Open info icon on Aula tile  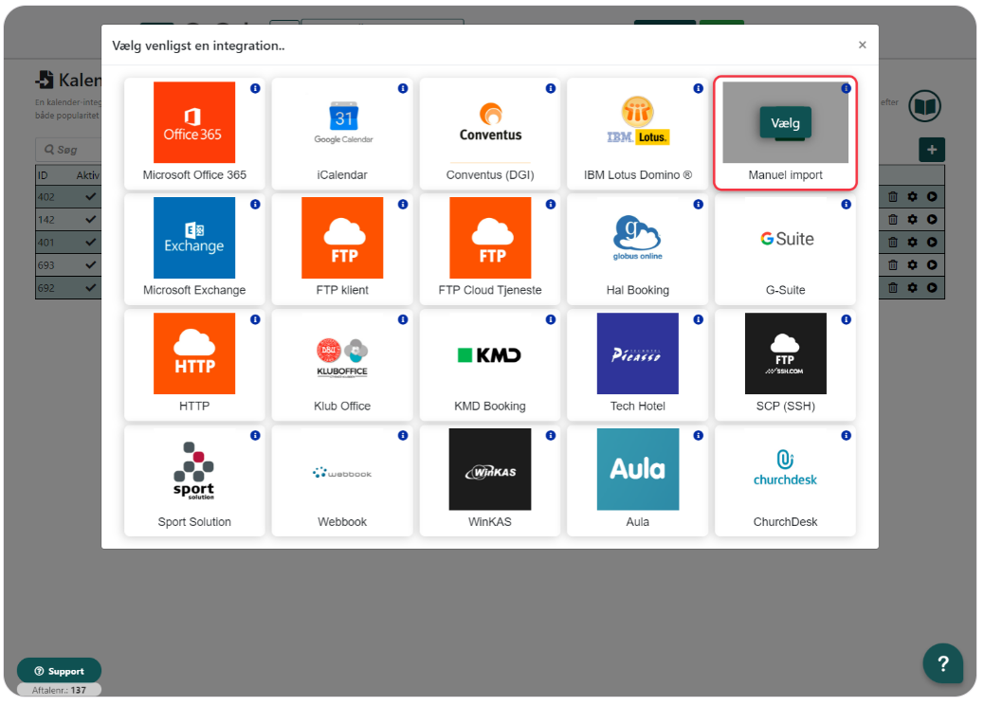click(x=698, y=436)
